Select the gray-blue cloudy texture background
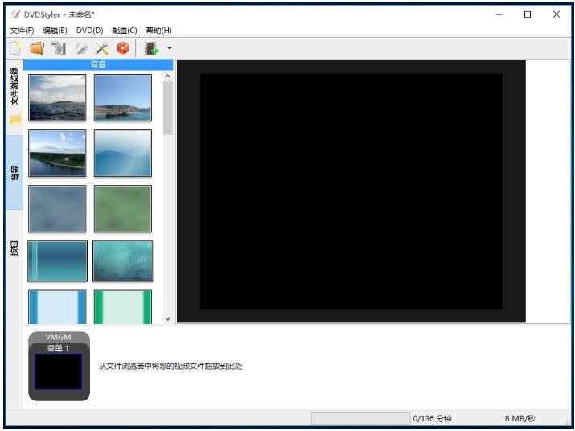 click(57, 209)
